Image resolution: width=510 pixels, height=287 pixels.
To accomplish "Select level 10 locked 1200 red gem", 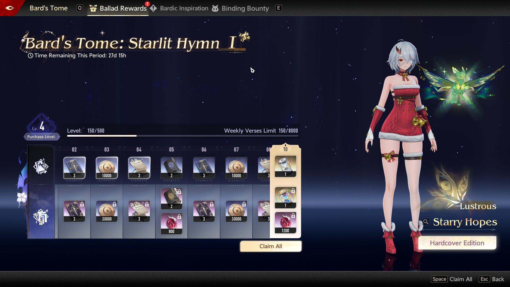I will pos(285,223).
